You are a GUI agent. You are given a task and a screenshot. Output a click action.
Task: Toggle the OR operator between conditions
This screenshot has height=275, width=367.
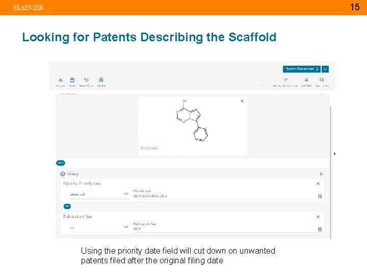point(67,206)
